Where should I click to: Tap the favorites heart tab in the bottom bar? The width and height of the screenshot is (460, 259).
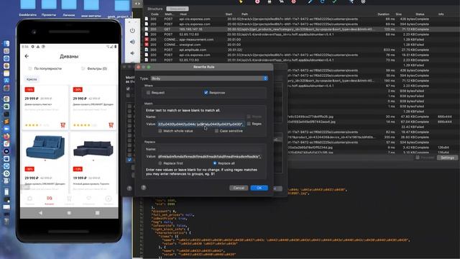pyautogui.click(x=89, y=200)
